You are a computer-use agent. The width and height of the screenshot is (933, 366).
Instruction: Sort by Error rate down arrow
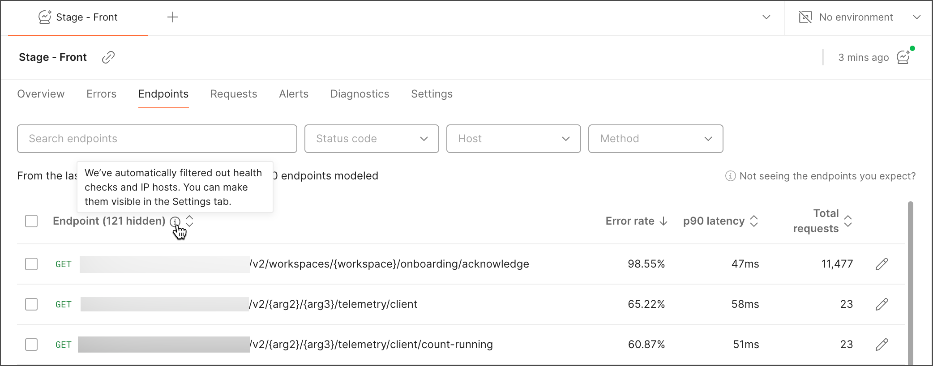[663, 221]
